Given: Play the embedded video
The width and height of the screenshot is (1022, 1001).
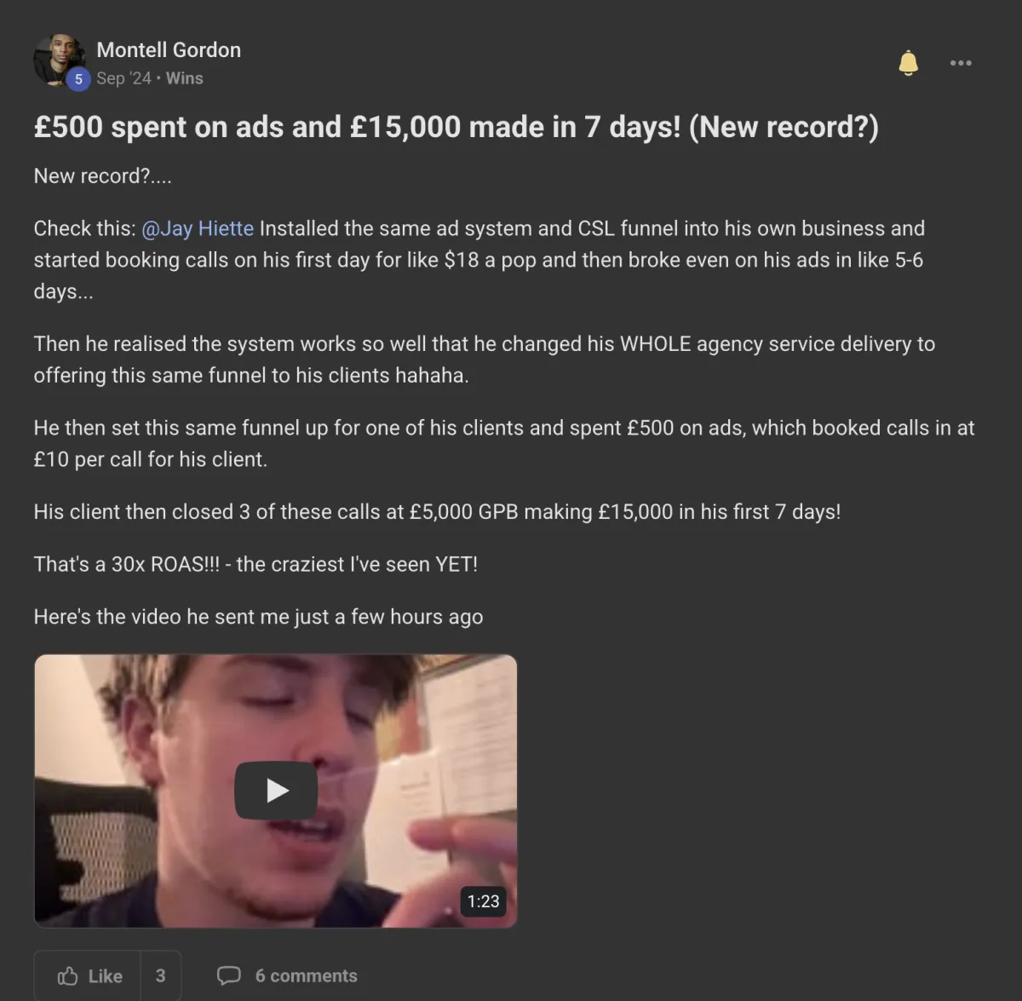Looking at the screenshot, I should tap(276, 791).
